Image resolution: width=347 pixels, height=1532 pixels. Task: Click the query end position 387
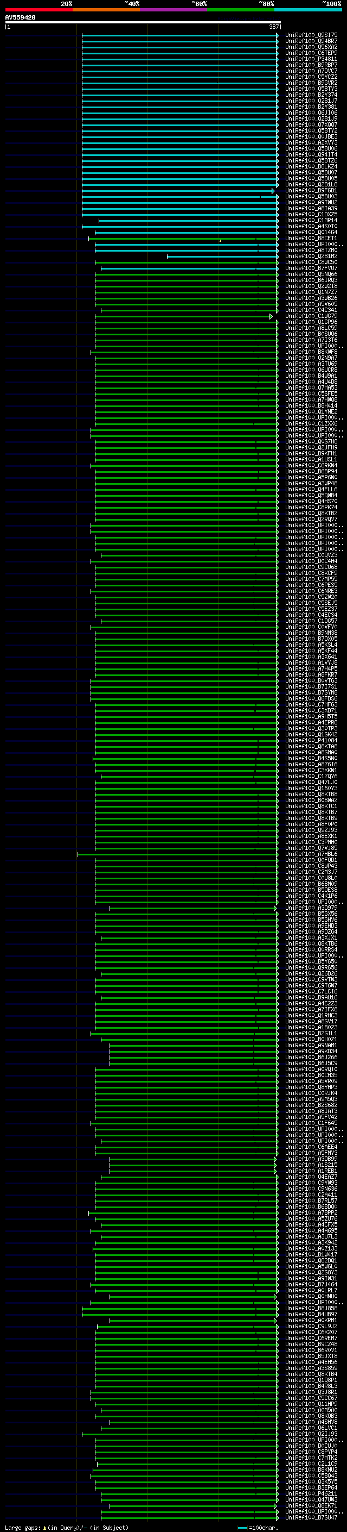click(274, 27)
